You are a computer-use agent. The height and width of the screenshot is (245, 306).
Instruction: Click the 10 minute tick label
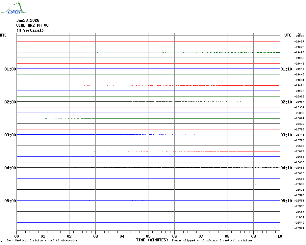point(279,236)
